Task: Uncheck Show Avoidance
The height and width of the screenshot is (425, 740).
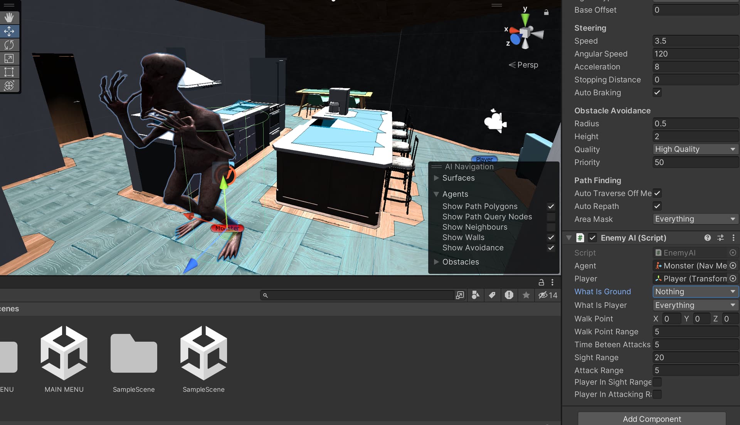Action: pyautogui.click(x=551, y=248)
